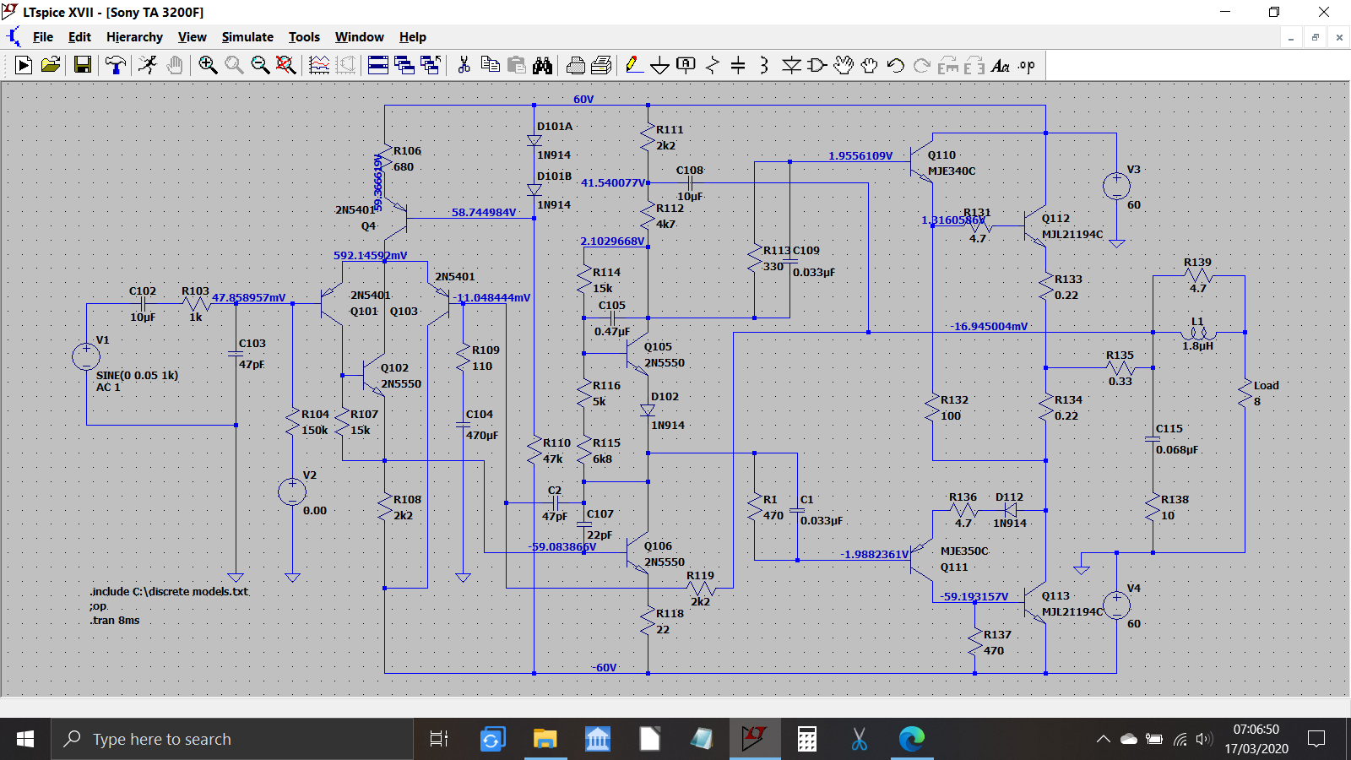This screenshot has height=760, width=1351.
Task: Cascade windows using the Cascade icon
Action: pos(404,65)
